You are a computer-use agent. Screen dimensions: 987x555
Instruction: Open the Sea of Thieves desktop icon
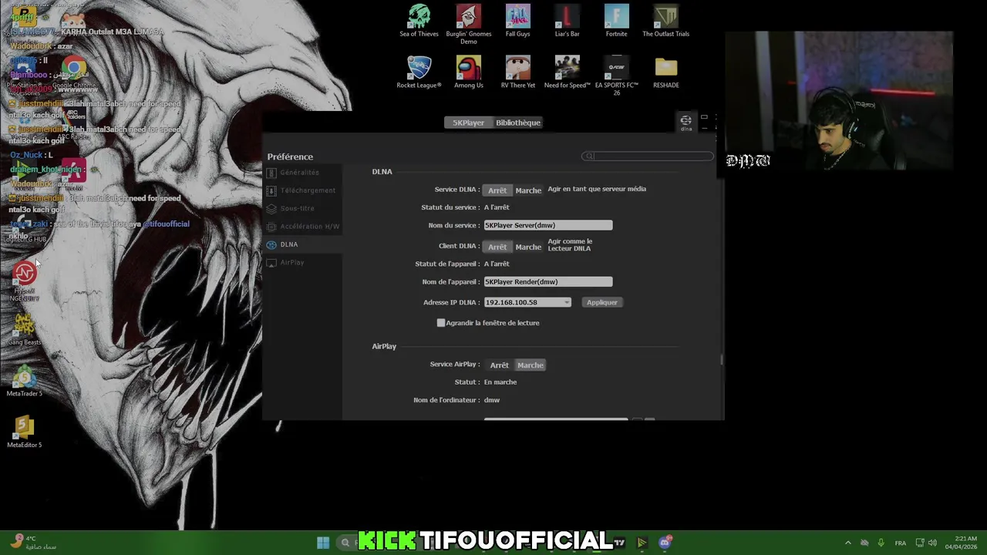(419, 21)
